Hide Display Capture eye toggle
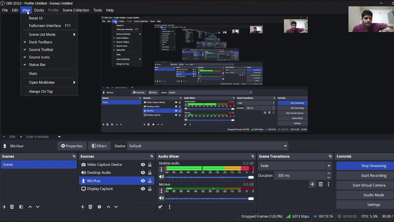Viewport: 394px width, 222px height. click(x=143, y=189)
